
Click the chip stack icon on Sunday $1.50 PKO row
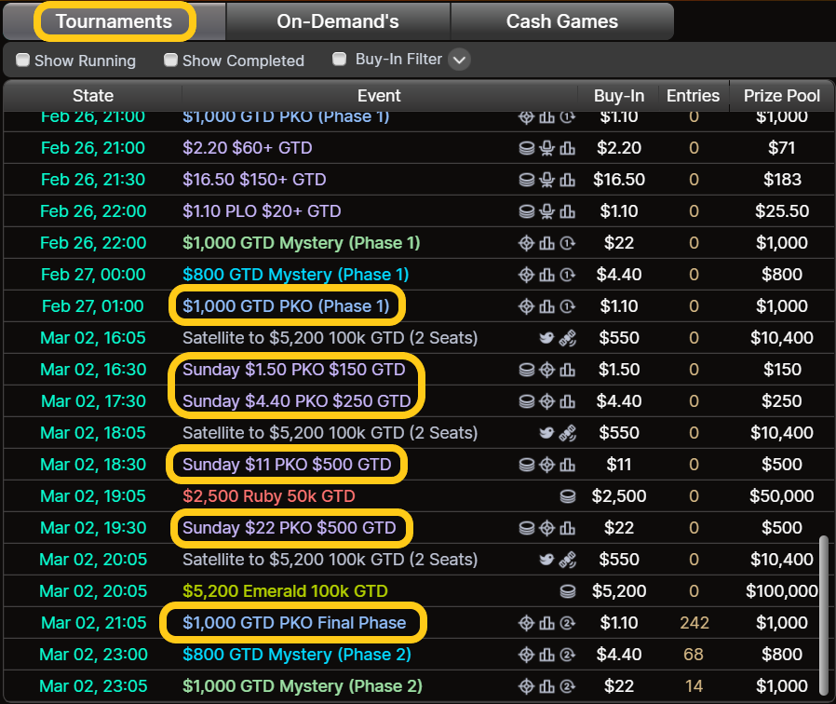tap(527, 370)
